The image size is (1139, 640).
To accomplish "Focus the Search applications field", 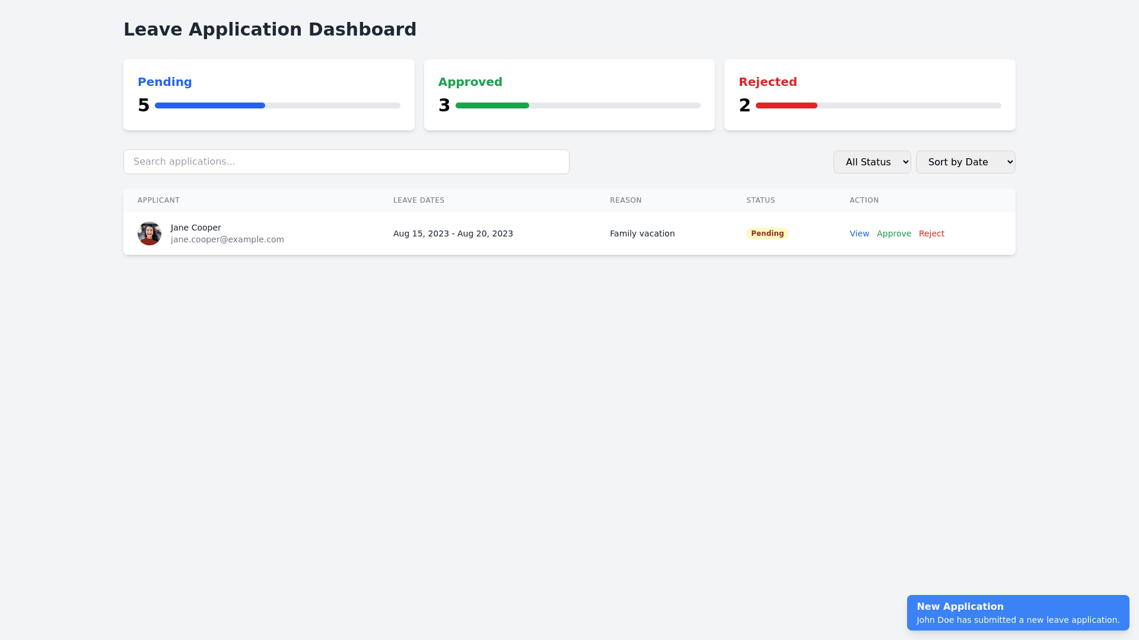I will pyautogui.click(x=346, y=162).
